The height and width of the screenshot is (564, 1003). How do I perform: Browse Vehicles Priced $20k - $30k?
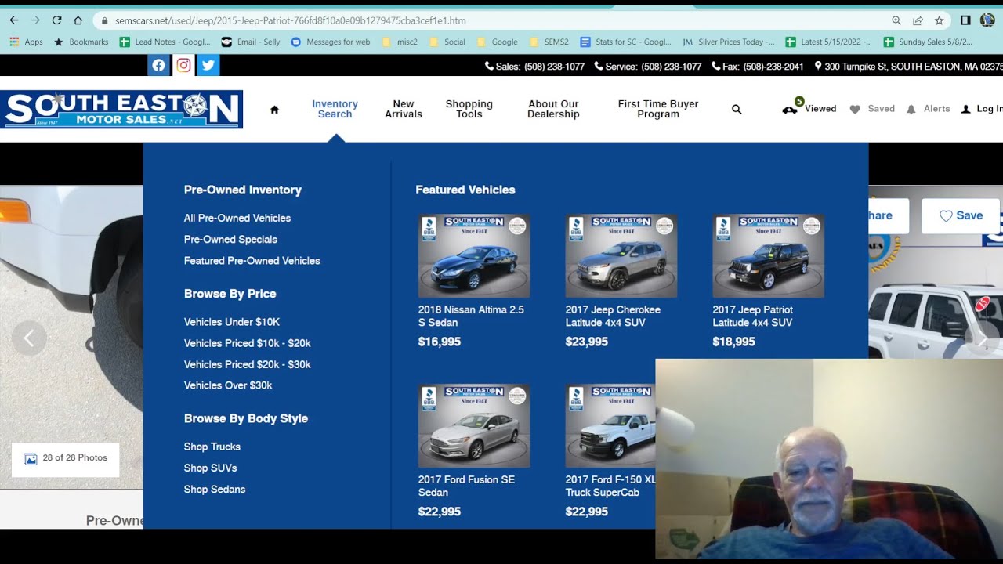(248, 364)
